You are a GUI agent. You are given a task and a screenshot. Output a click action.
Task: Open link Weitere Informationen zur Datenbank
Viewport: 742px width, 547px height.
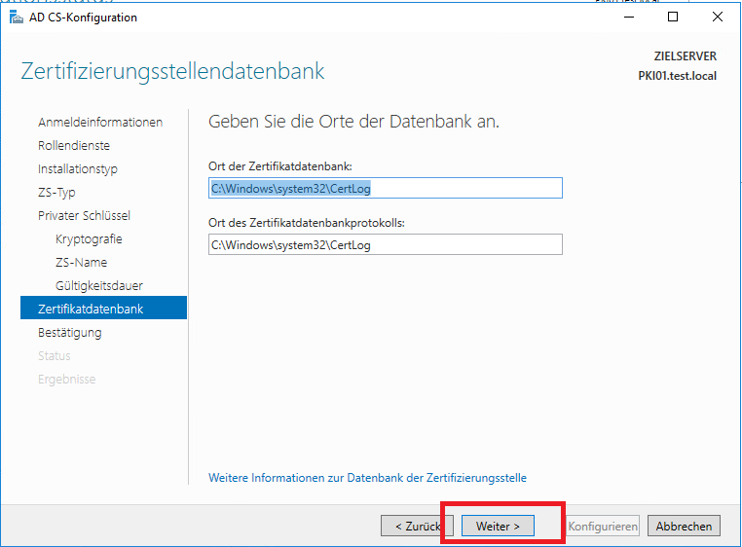click(367, 478)
